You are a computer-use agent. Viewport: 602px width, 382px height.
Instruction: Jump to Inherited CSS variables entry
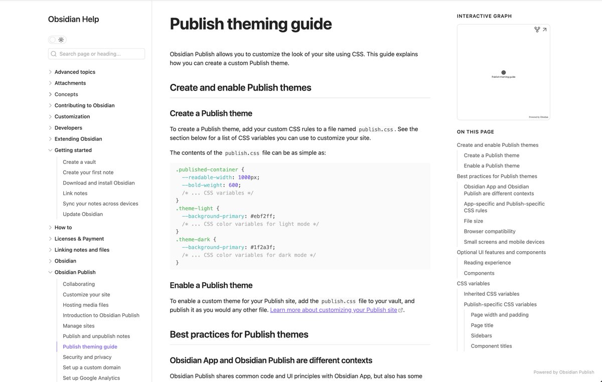click(492, 294)
